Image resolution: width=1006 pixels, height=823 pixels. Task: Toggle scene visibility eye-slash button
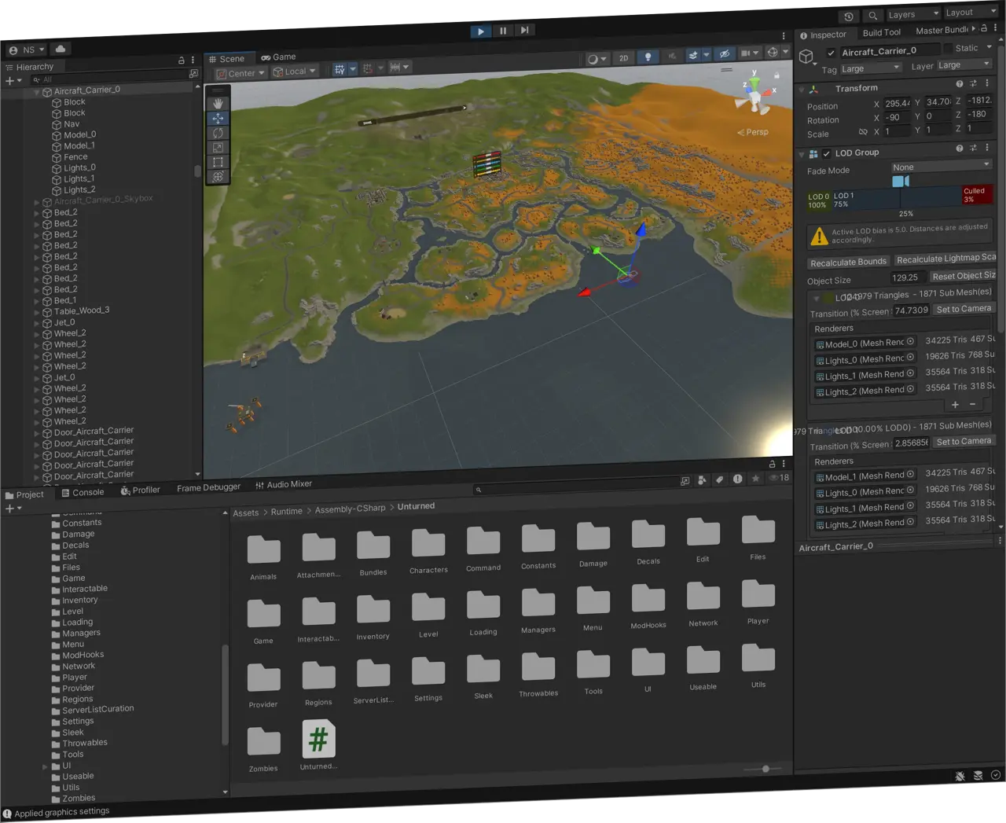[725, 54]
